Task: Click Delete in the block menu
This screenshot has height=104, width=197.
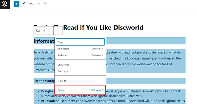Action: click(80, 90)
